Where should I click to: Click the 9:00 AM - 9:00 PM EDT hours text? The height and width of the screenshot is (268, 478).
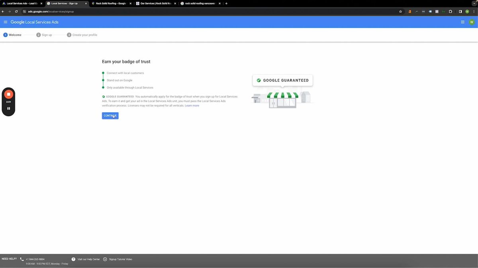(x=47, y=264)
